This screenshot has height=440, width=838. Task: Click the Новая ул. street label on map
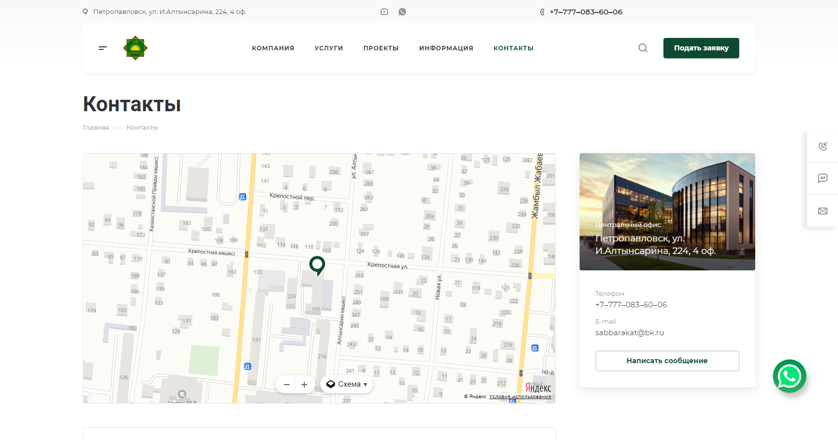click(x=438, y=287)
